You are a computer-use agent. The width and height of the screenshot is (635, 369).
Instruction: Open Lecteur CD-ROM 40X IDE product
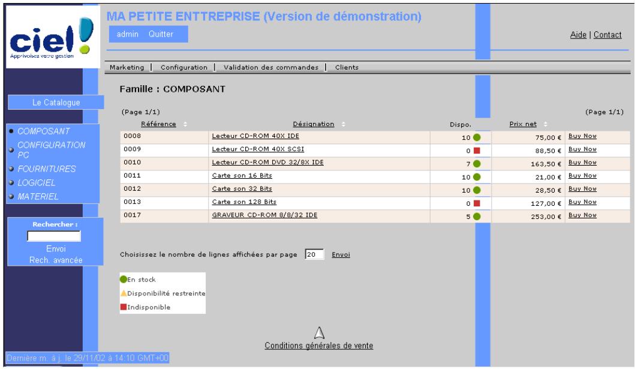(x=255, y=136)
